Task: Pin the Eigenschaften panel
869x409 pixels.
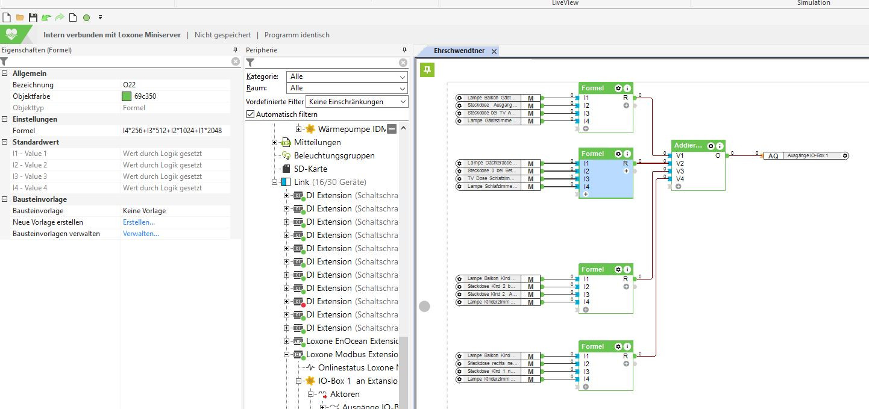Action: (x=235, y=50)
